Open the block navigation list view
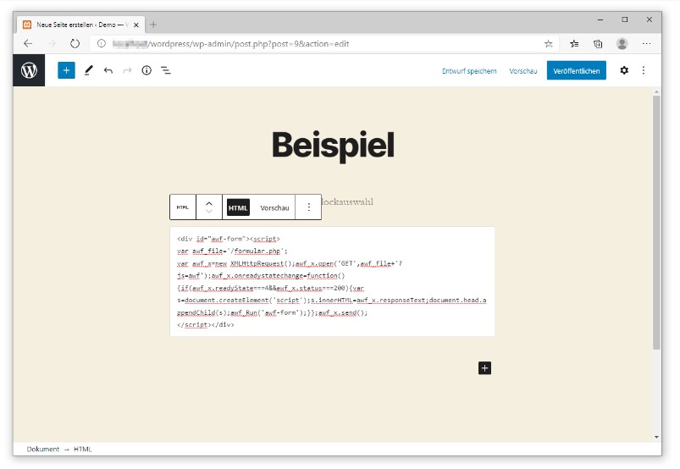The width and height of the screenshot is (680, 469). [x=166, y=70]
